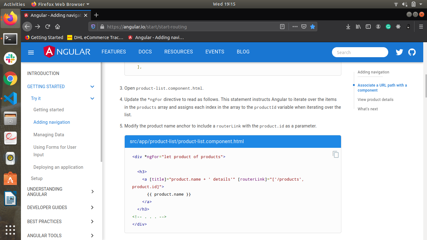The width and height of the screenshot is (427, 240).
Task: Click the Firefox back arrow
Action: click(27, 27)
